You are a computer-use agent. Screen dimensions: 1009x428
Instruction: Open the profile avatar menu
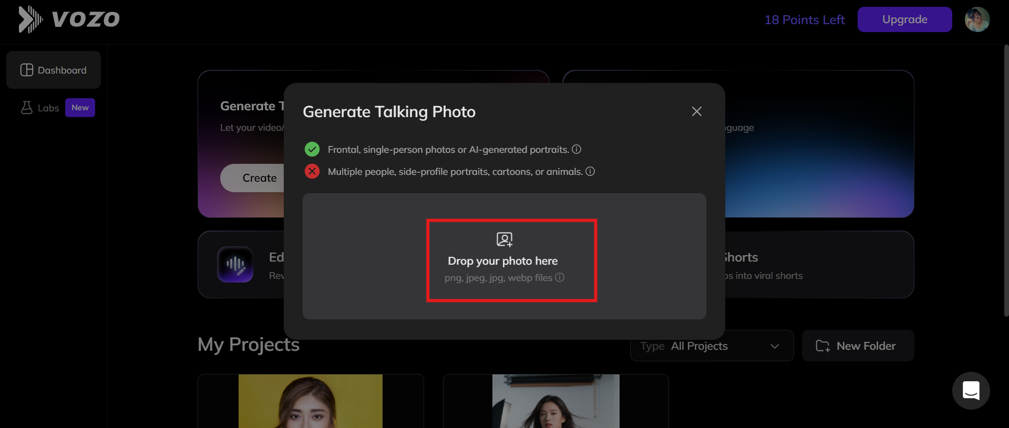pos(977,19)
